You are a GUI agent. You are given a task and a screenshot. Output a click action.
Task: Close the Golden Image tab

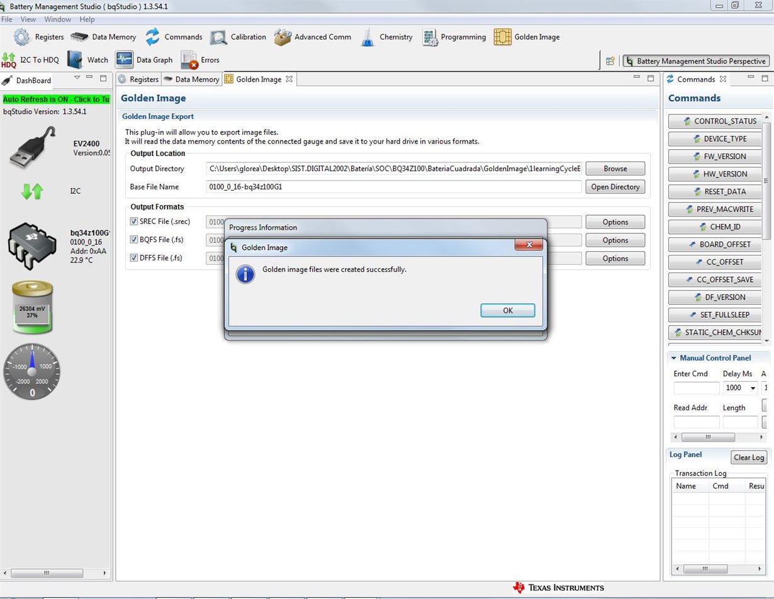click(x=289, y=79)
